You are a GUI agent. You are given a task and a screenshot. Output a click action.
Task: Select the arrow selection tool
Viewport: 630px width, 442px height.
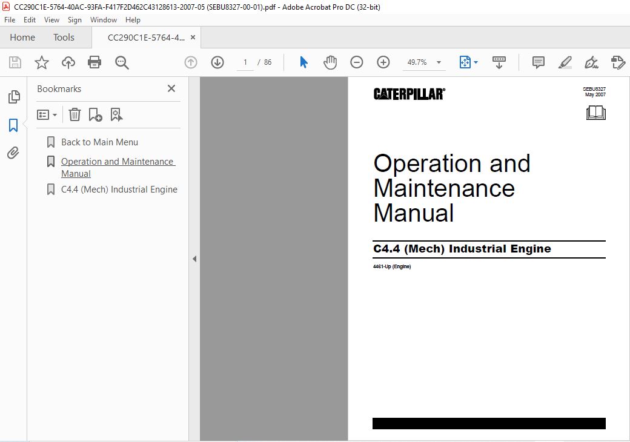[x=303, y=62]
